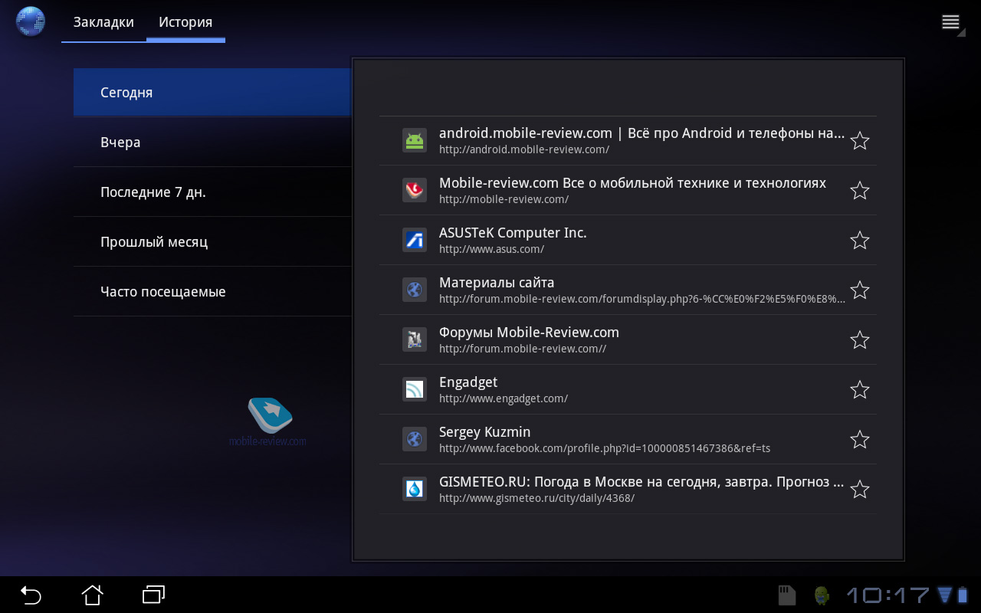
Task: Switch to the Закладки tab
Action: [103, 22]
